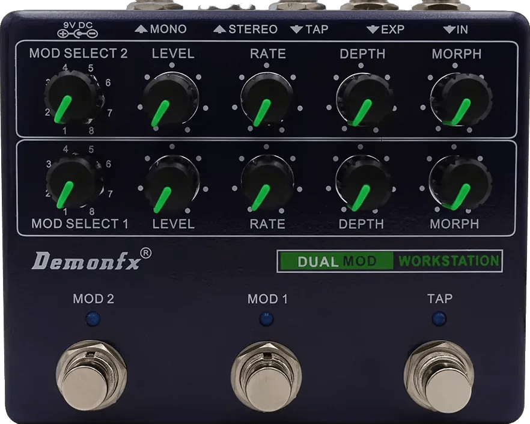Click the IN jack arrow label
This screenshot has width=530, height=424.
(455, 29)
